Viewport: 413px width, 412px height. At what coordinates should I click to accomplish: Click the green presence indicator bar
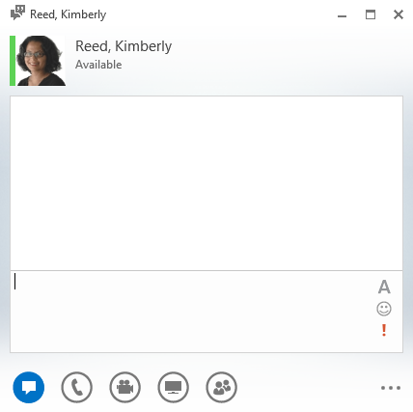13,61
